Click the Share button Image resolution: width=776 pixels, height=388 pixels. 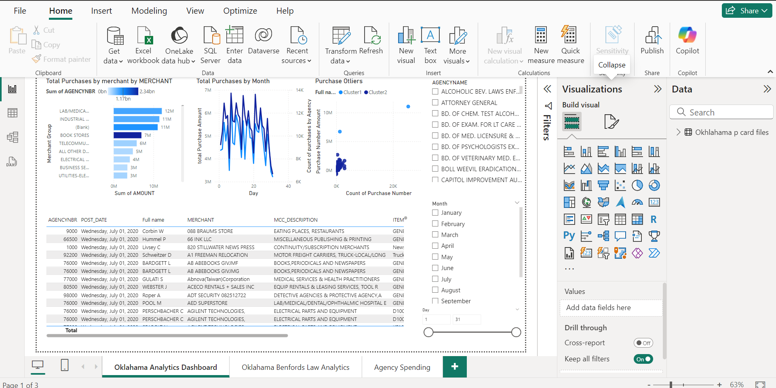coord(746,11)
